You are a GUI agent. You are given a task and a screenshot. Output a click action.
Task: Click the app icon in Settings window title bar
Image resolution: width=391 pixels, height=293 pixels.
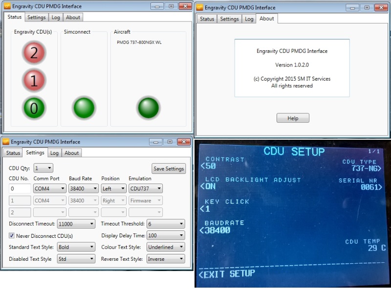point(6,142)
